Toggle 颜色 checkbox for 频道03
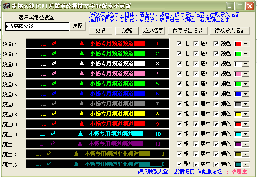This screenshot has width=257, height=177. 216,64
